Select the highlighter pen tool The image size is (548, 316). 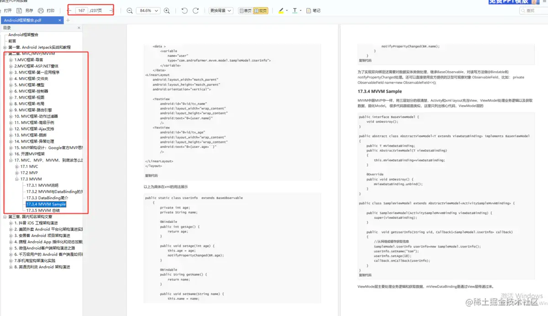point(281,11)
